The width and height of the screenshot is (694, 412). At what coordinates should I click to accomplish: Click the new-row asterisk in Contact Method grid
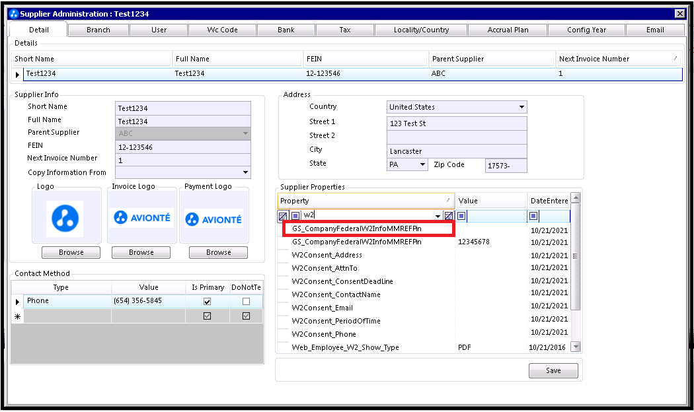point(17,316)
